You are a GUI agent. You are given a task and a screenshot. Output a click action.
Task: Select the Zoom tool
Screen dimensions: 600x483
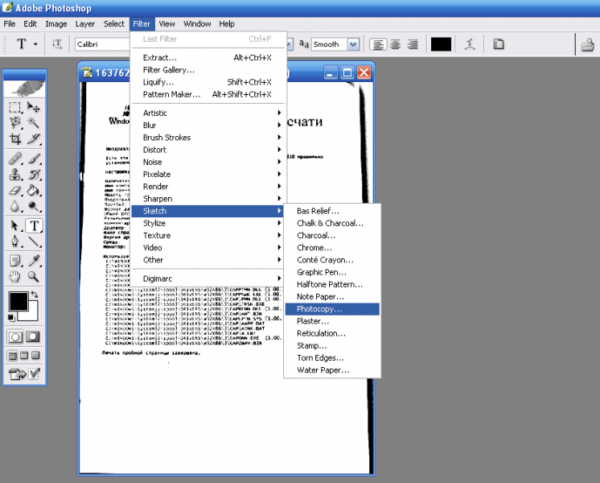[x=34, y=277]
